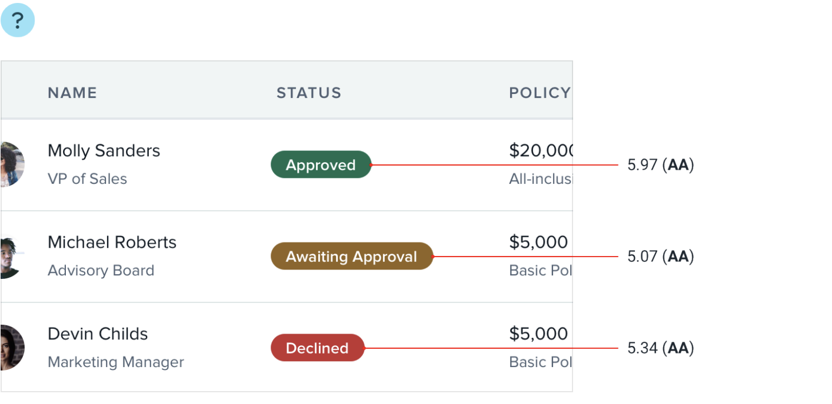Sort by the STATUS column header

pos(309,93)
